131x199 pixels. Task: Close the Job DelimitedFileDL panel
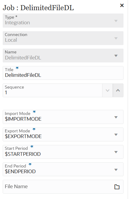(122, 5)
